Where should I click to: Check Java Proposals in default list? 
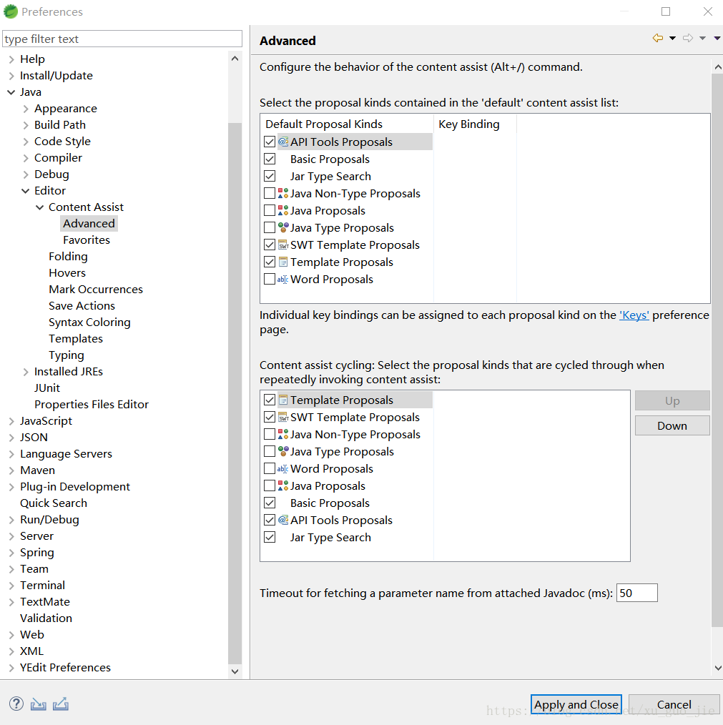(269, 210)
